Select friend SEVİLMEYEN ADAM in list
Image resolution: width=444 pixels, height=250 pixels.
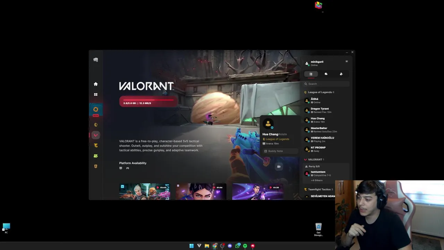(x=319, y=196)
